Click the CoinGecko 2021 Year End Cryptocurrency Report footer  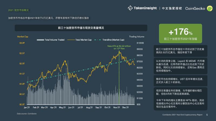tap(183, 115)
